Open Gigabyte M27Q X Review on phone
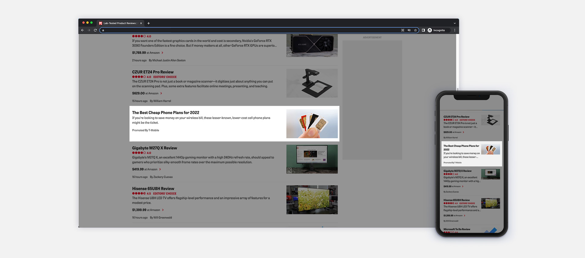585x258 pixels. coord(457,171)
